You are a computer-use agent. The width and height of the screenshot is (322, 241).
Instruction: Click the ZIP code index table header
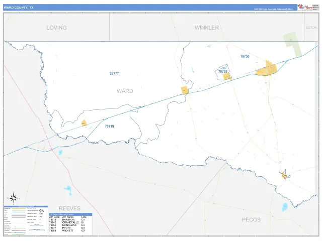pos(70,214)
